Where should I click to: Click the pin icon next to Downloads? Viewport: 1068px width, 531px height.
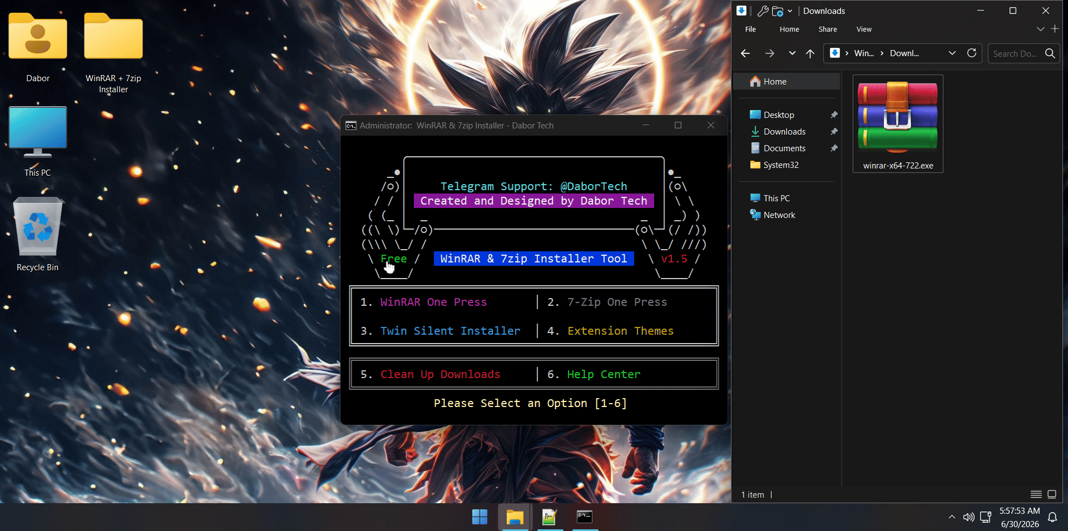(x=834, y=131)
